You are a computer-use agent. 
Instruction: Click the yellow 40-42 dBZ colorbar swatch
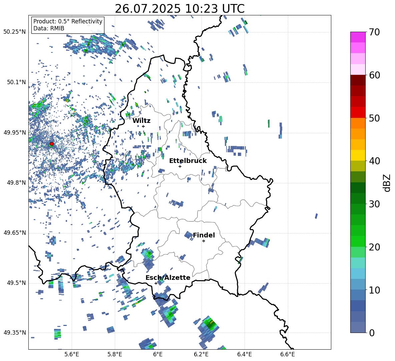tap(358, 155)
